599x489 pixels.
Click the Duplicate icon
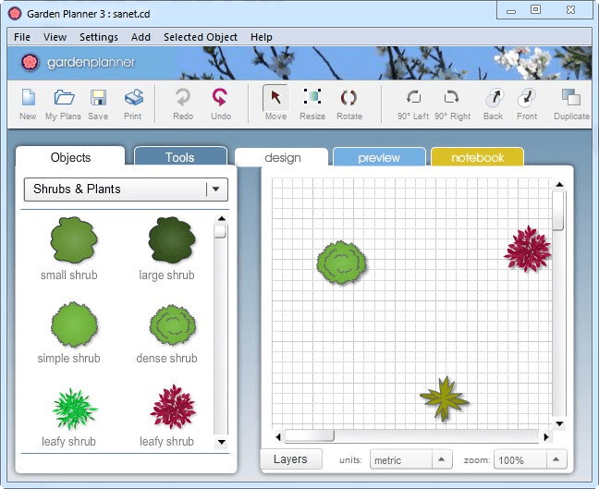(571, 98)
